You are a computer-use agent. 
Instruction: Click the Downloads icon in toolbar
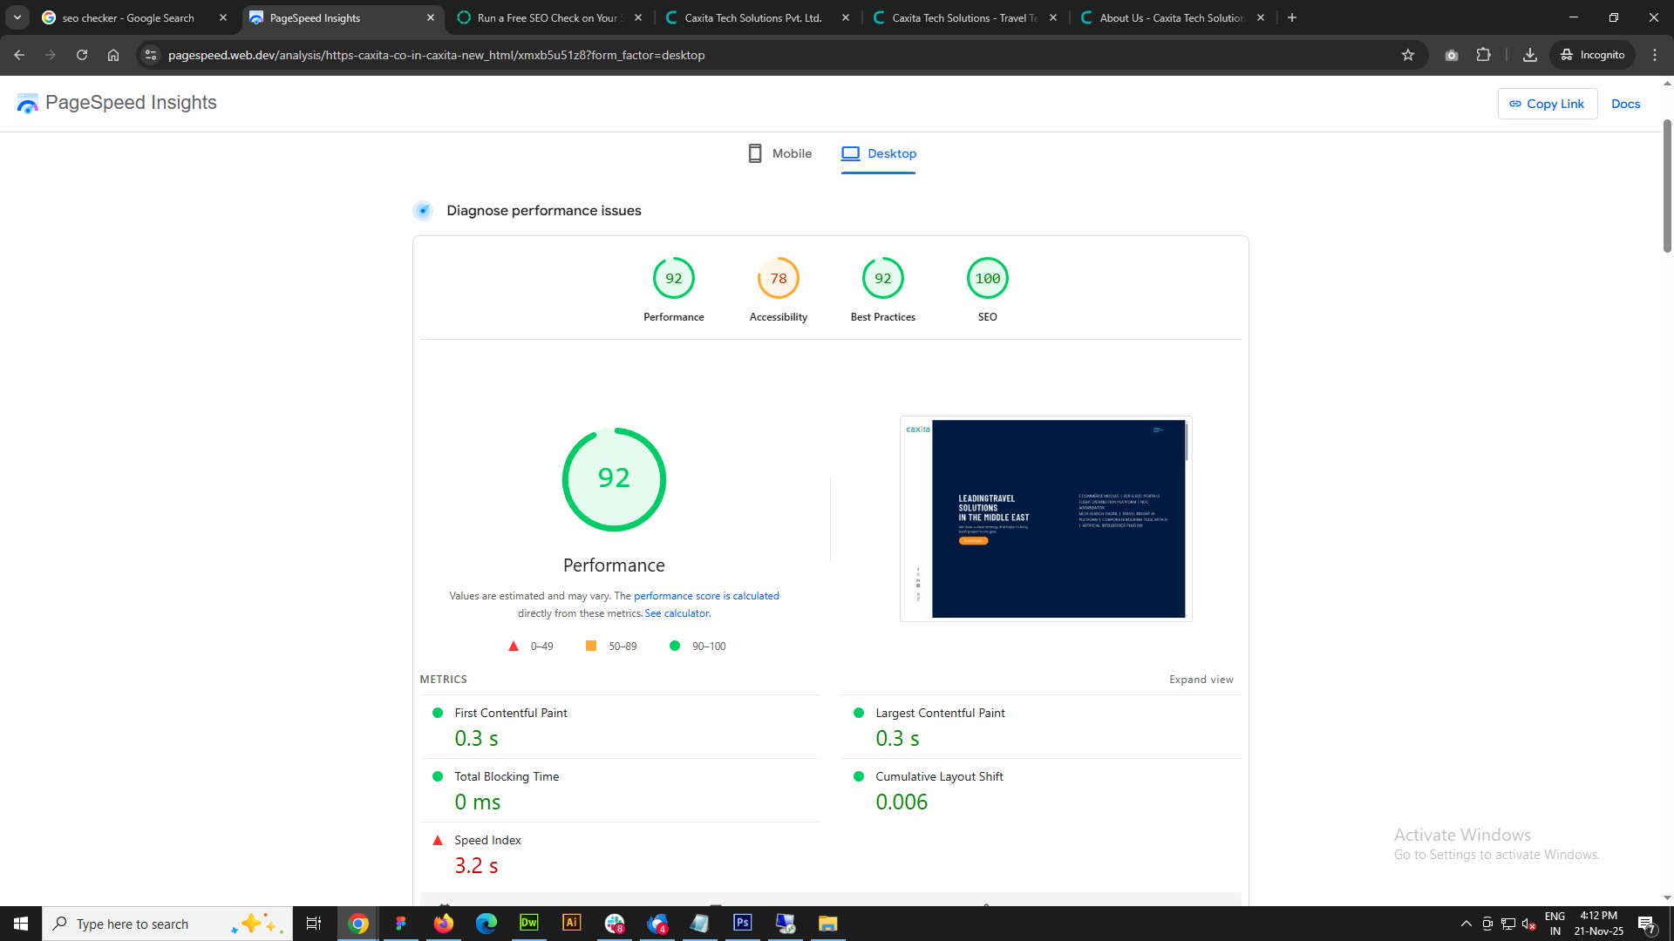[1529, 55]
